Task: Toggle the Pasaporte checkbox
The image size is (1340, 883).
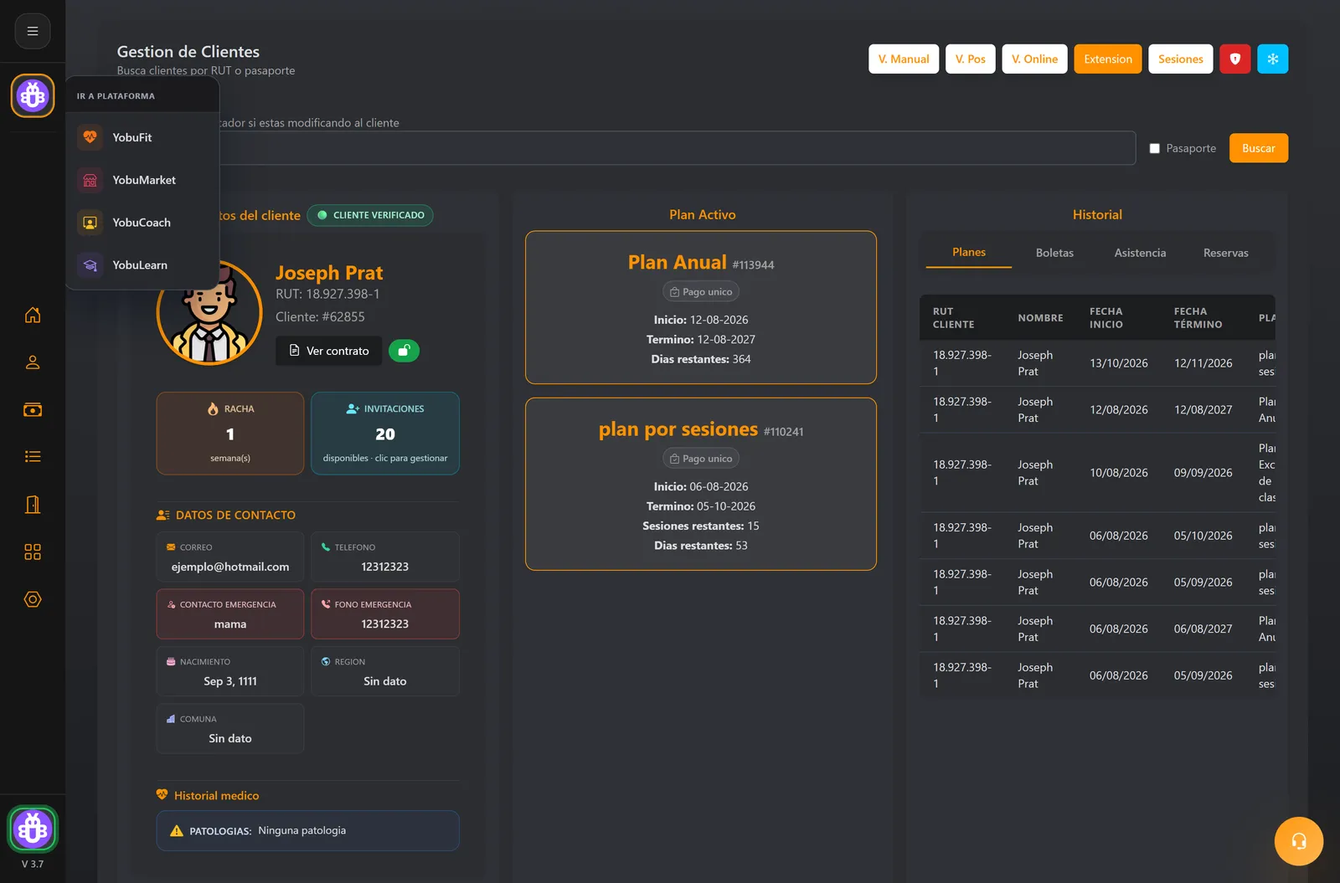Action: pos(1154,148)
